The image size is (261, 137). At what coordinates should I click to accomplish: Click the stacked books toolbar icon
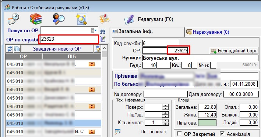(x=36, y=19)
